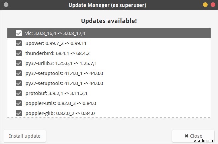Toggle the thunderbird update checkbox

coord(19,53)
